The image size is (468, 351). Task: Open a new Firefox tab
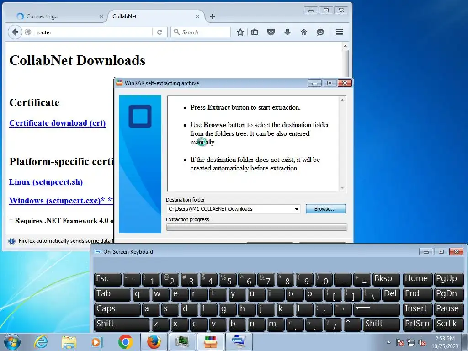(213, 16)
